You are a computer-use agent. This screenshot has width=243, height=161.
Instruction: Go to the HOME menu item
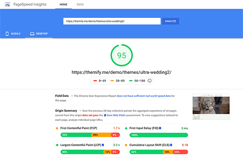click(64, 5)
